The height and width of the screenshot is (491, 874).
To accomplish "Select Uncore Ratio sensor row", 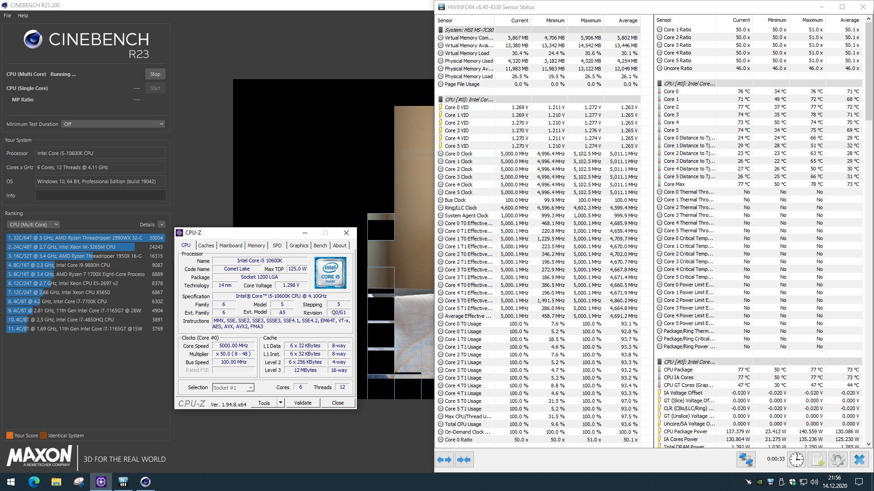I will click(759, 68).
